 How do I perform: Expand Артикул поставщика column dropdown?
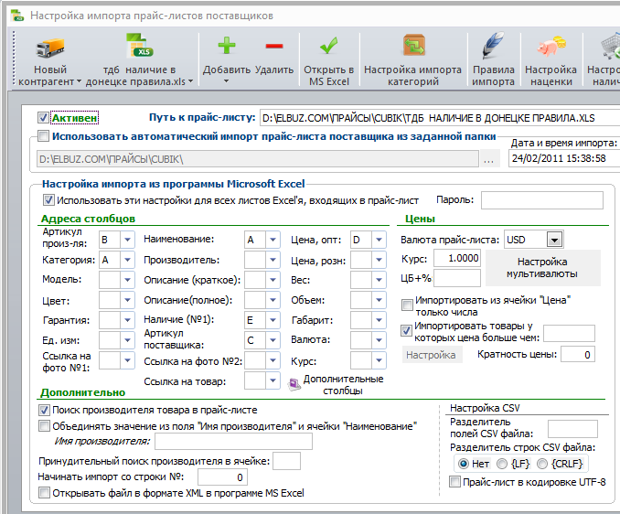(273, 340)
